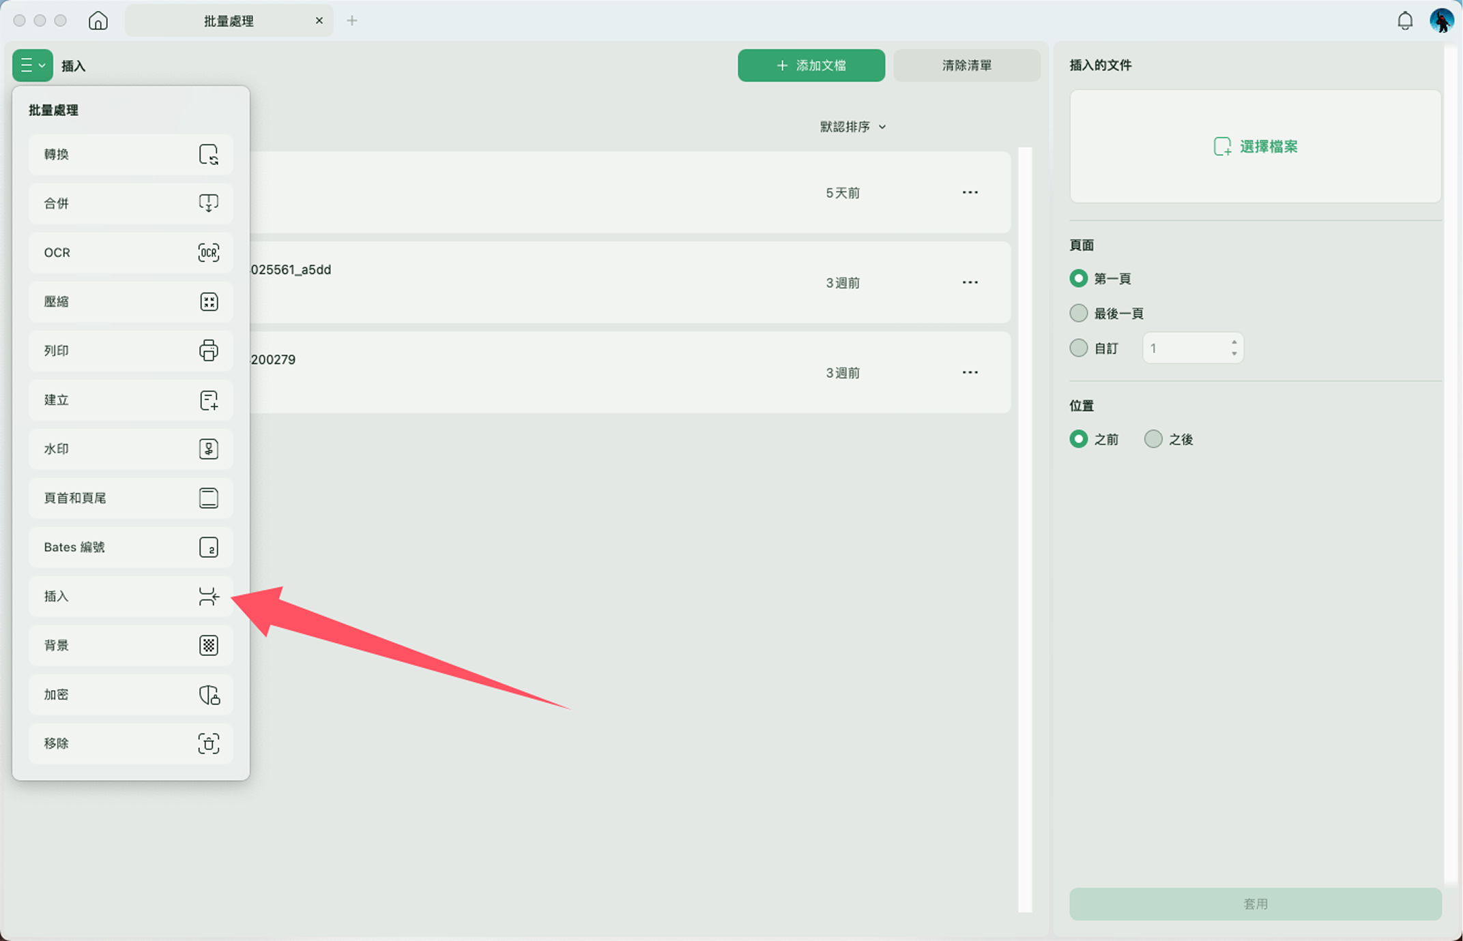Click the 5天前 file row
1463x941 pixels.
(629, 192)
